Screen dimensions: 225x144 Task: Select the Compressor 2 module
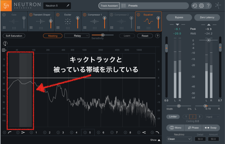coord(121,22)
